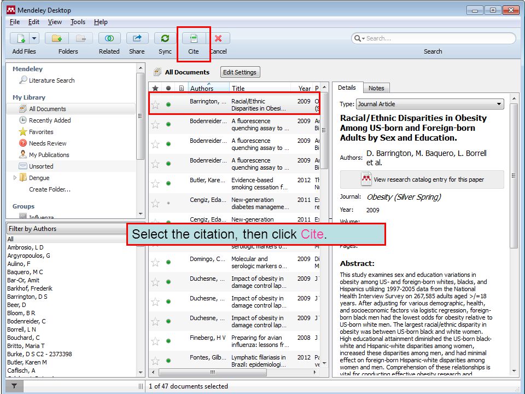Open the Help menu
The height and width of the screenshot is (394, 525).
coord(101,22)
